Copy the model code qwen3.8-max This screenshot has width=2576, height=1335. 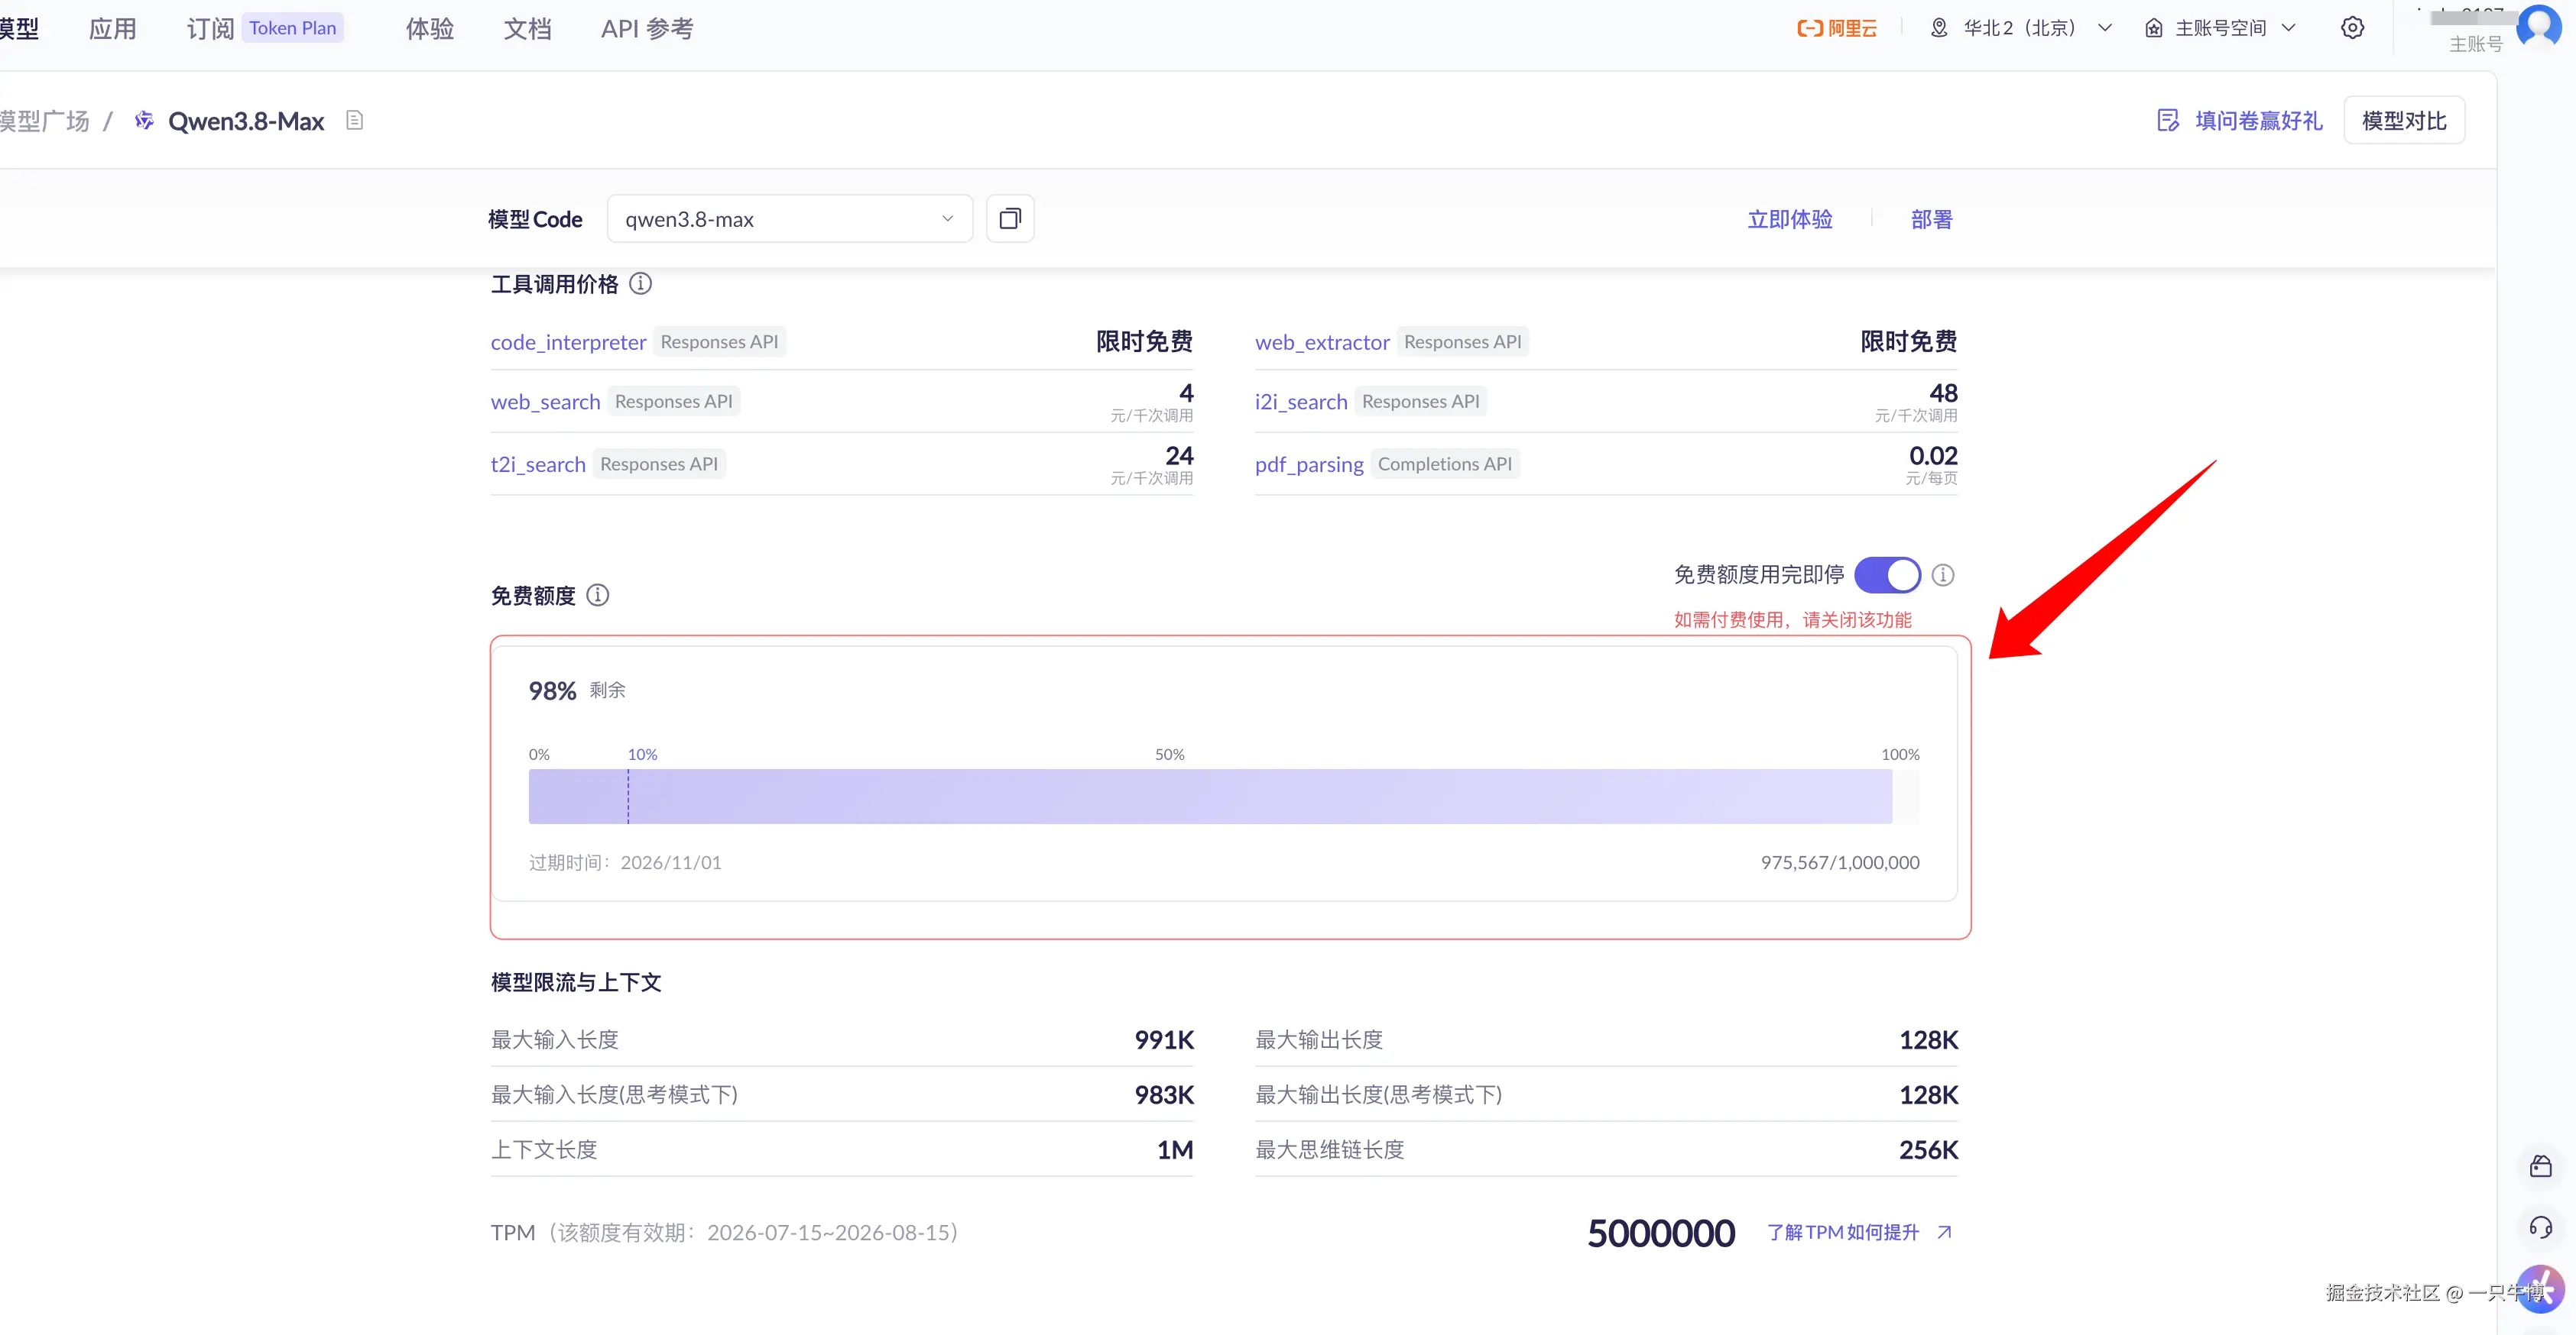coord(1010,219)
